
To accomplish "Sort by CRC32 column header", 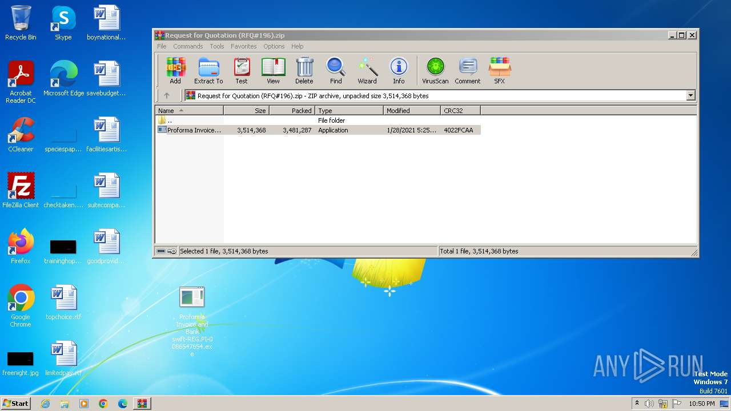I will pos(460,111).
